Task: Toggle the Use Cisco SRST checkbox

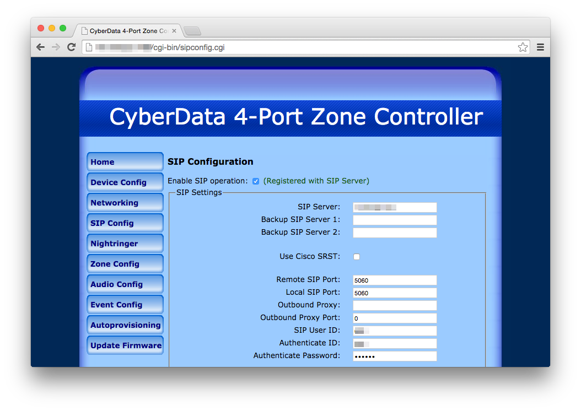Action: (x=357, y=256)
